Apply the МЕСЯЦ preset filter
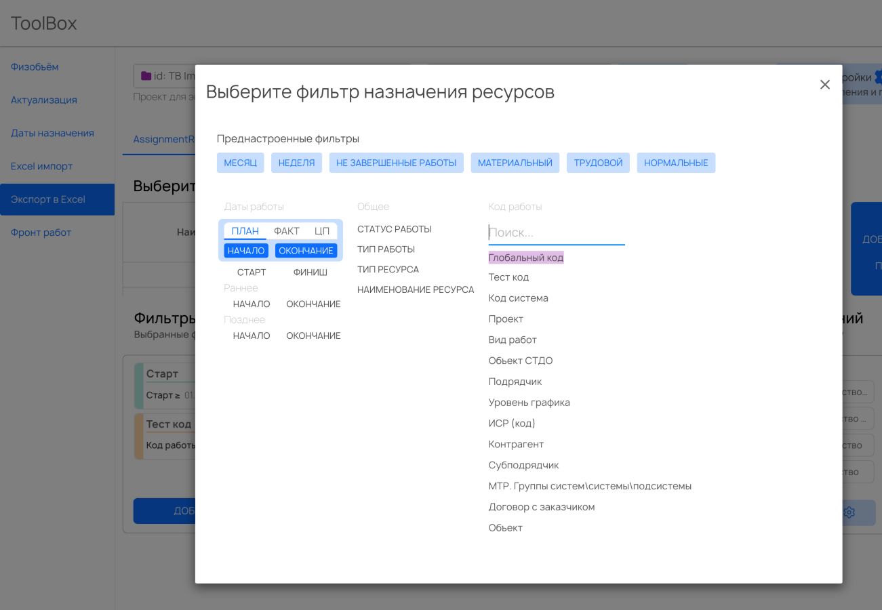 pos(241,163)
